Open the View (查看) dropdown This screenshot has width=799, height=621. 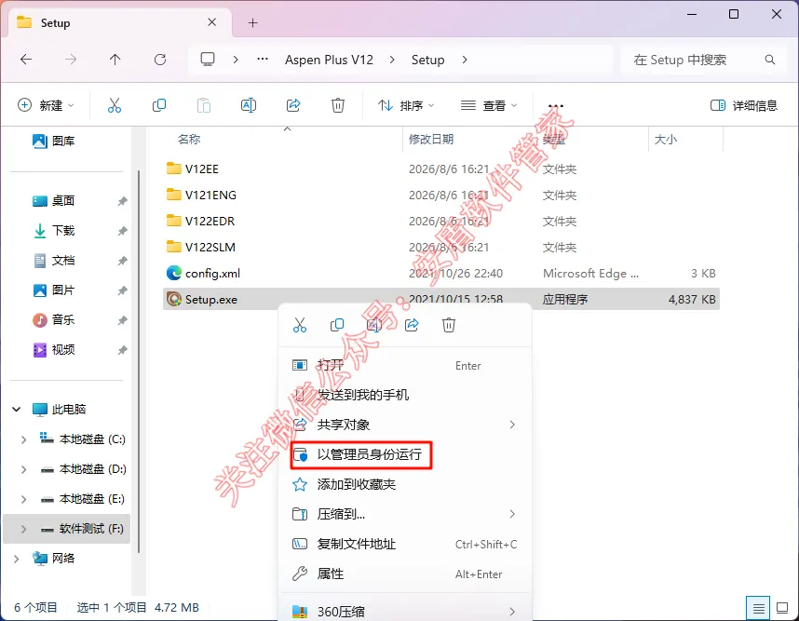pyautogui.click(x=489, y=105)
